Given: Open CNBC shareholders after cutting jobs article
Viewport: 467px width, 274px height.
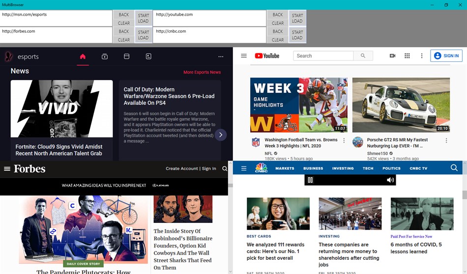Looking at the screenshot, I should [x=349, y=254].
